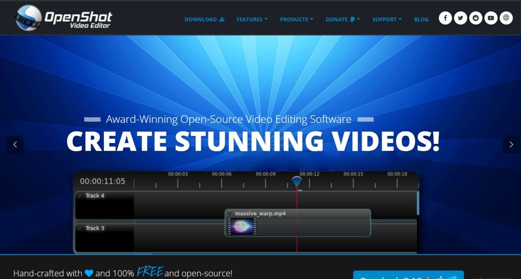521x279 pixels.
Task: Open the YouTube channel icon
Action: (x=491, y=18)
